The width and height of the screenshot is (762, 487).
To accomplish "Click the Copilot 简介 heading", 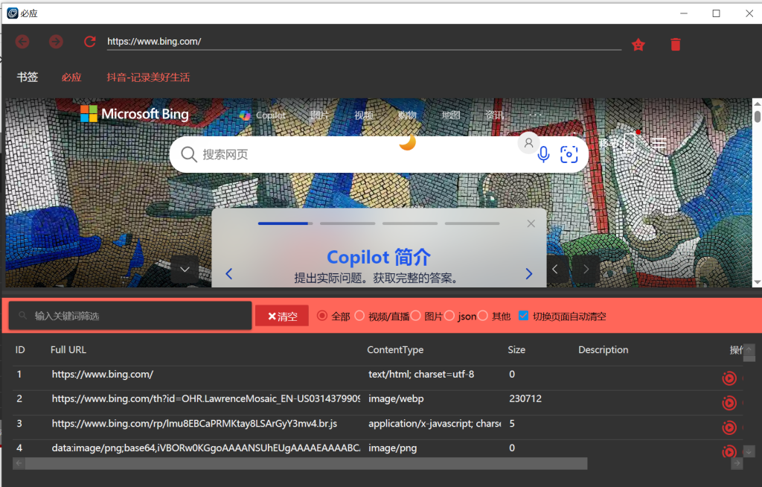I will 379,257.
